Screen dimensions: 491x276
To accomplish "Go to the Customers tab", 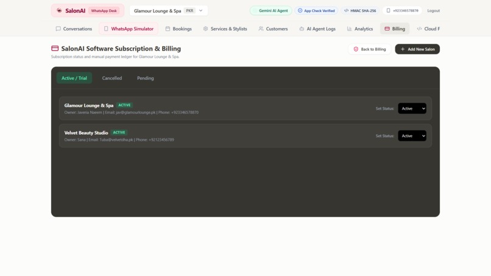I will click(x=273, y=29).
